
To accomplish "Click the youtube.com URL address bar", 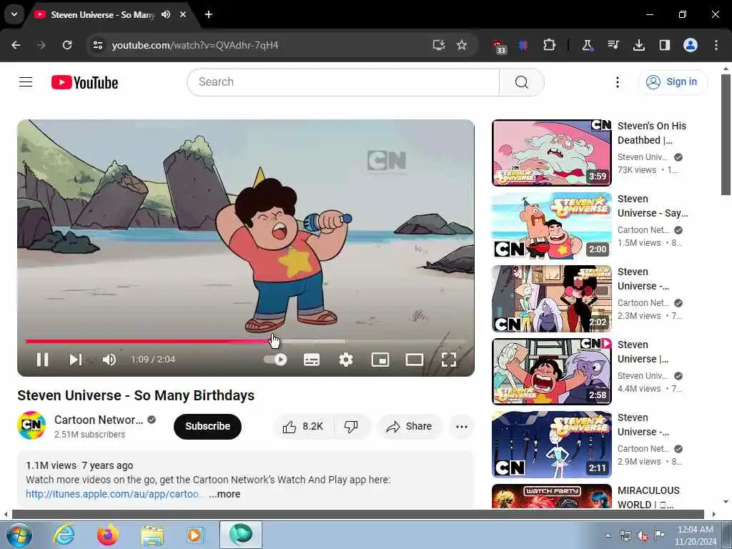I will click(195, 45).
